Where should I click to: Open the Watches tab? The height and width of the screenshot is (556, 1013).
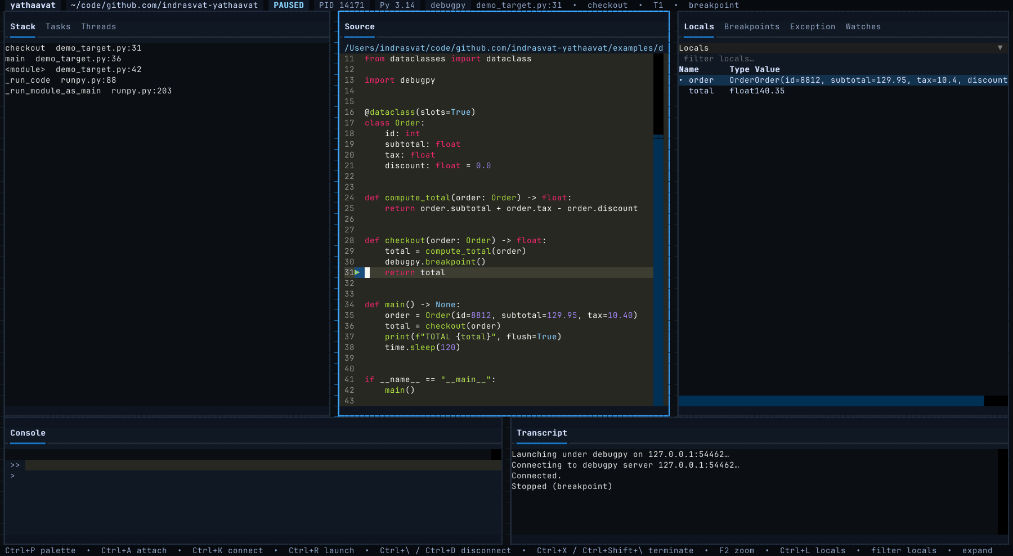pyautogui.click(x=863, y=26)
